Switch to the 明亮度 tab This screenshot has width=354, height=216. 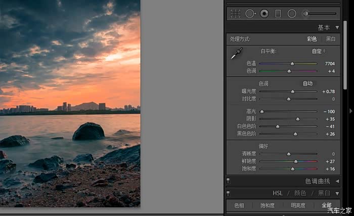297,205
